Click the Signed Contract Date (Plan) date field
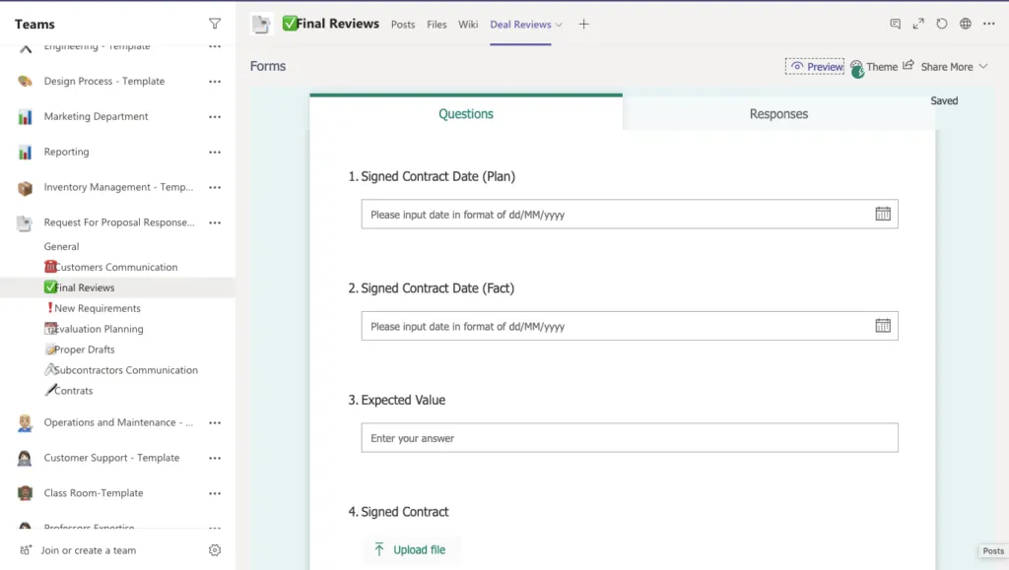This screenshot has width=1009, height=570. (630, 214)
